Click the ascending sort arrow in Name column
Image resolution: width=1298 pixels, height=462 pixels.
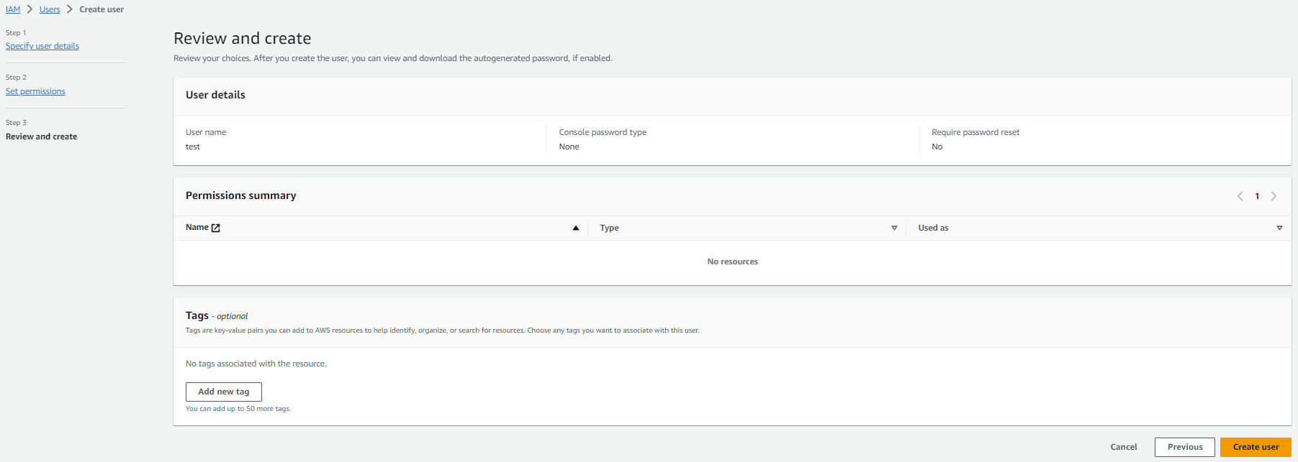[x=575, y=228]
